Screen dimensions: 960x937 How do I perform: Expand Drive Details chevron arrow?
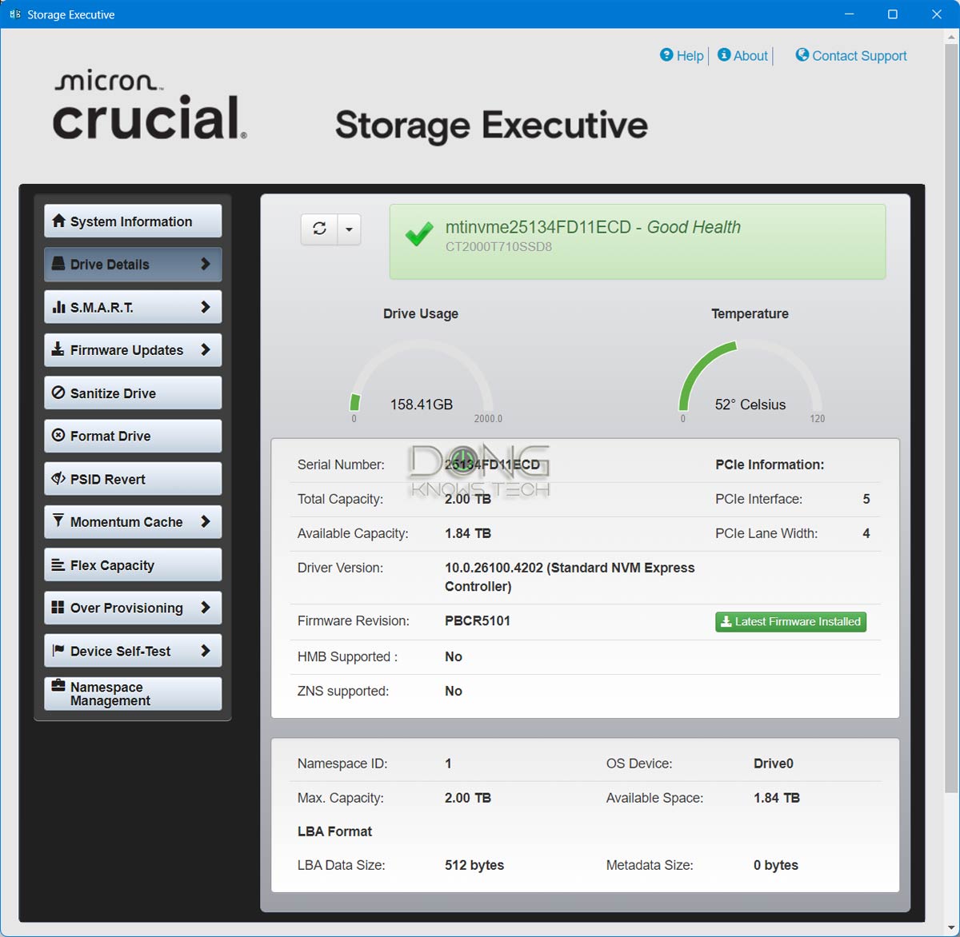click(x=206, y=264)
